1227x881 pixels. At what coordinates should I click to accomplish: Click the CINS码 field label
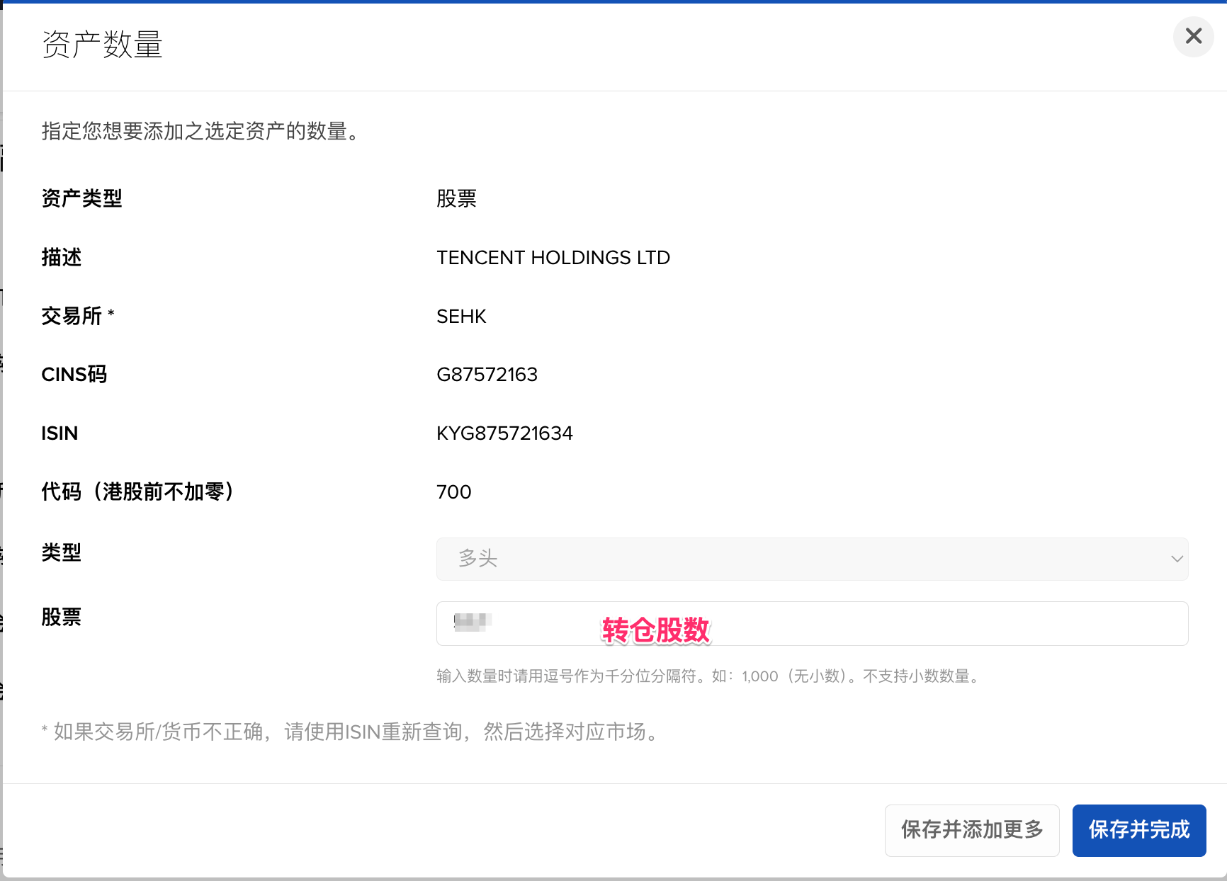[x=74, y=375]
